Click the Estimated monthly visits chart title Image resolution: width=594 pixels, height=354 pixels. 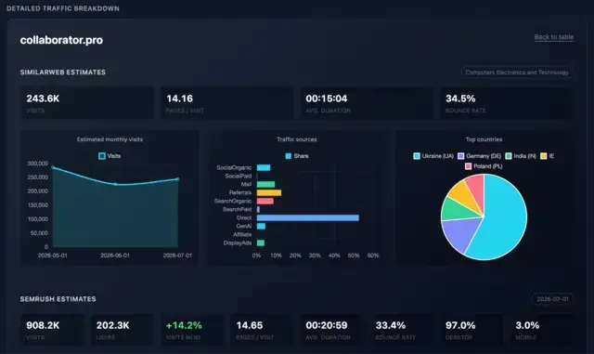click(x=110, y=139)
